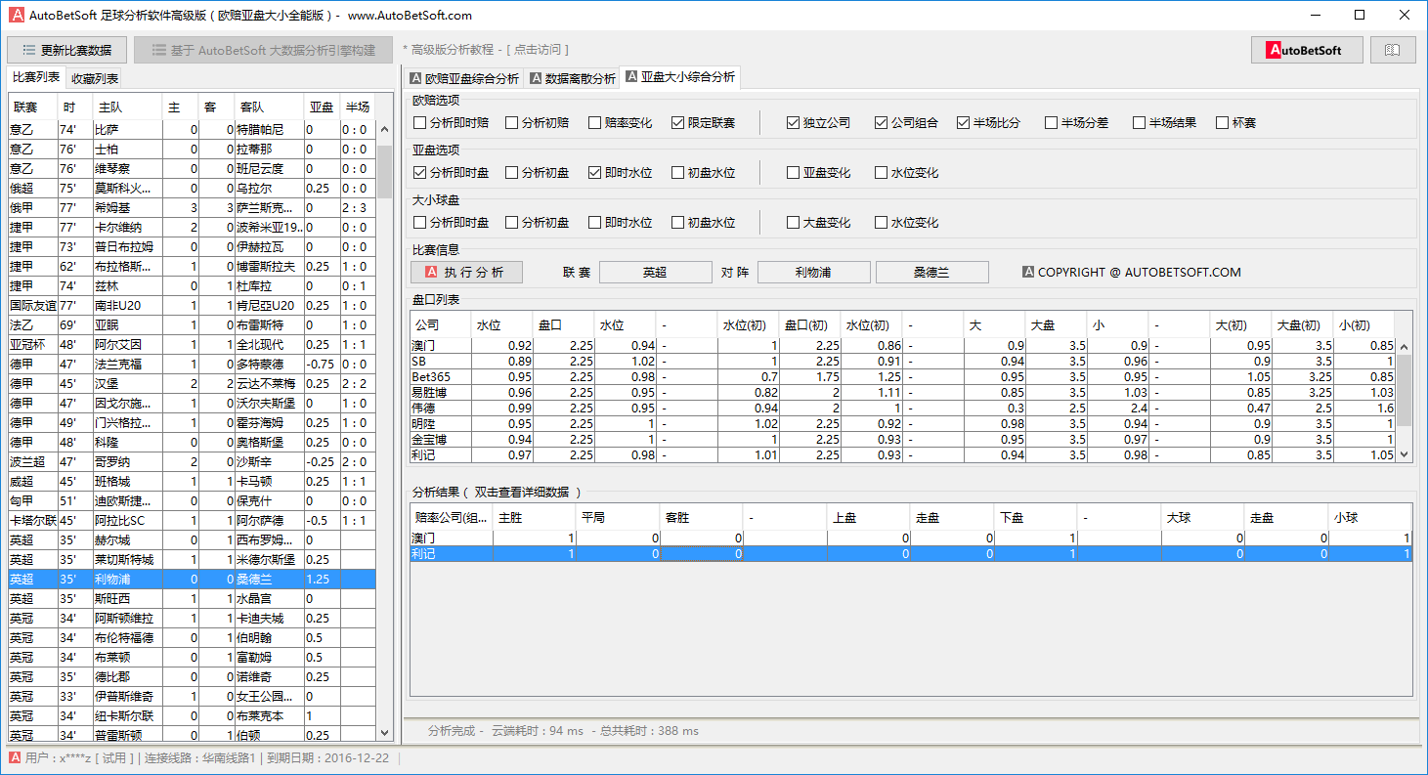The height and width of the screenshot is (775, 1428).
Task: Select the 纽卡斯尔联 match row
Action: [192, 715]
